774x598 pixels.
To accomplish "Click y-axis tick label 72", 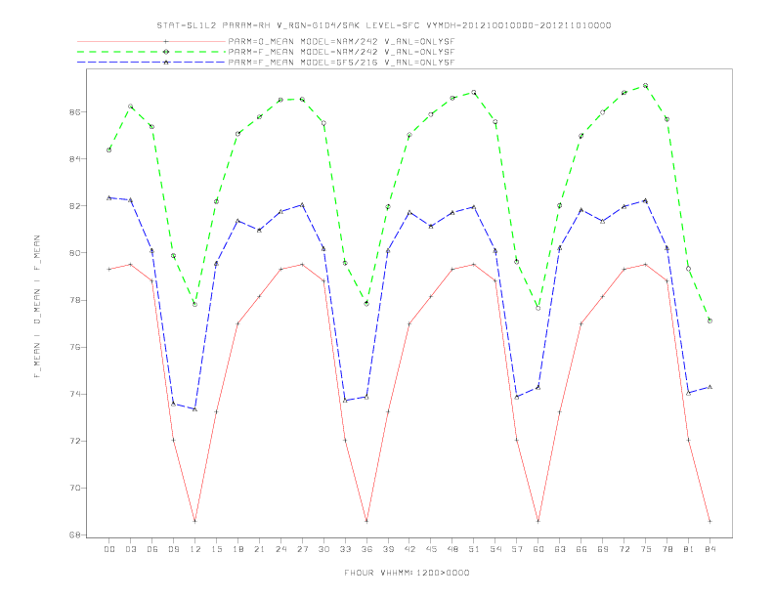I will tap(75, 441).
